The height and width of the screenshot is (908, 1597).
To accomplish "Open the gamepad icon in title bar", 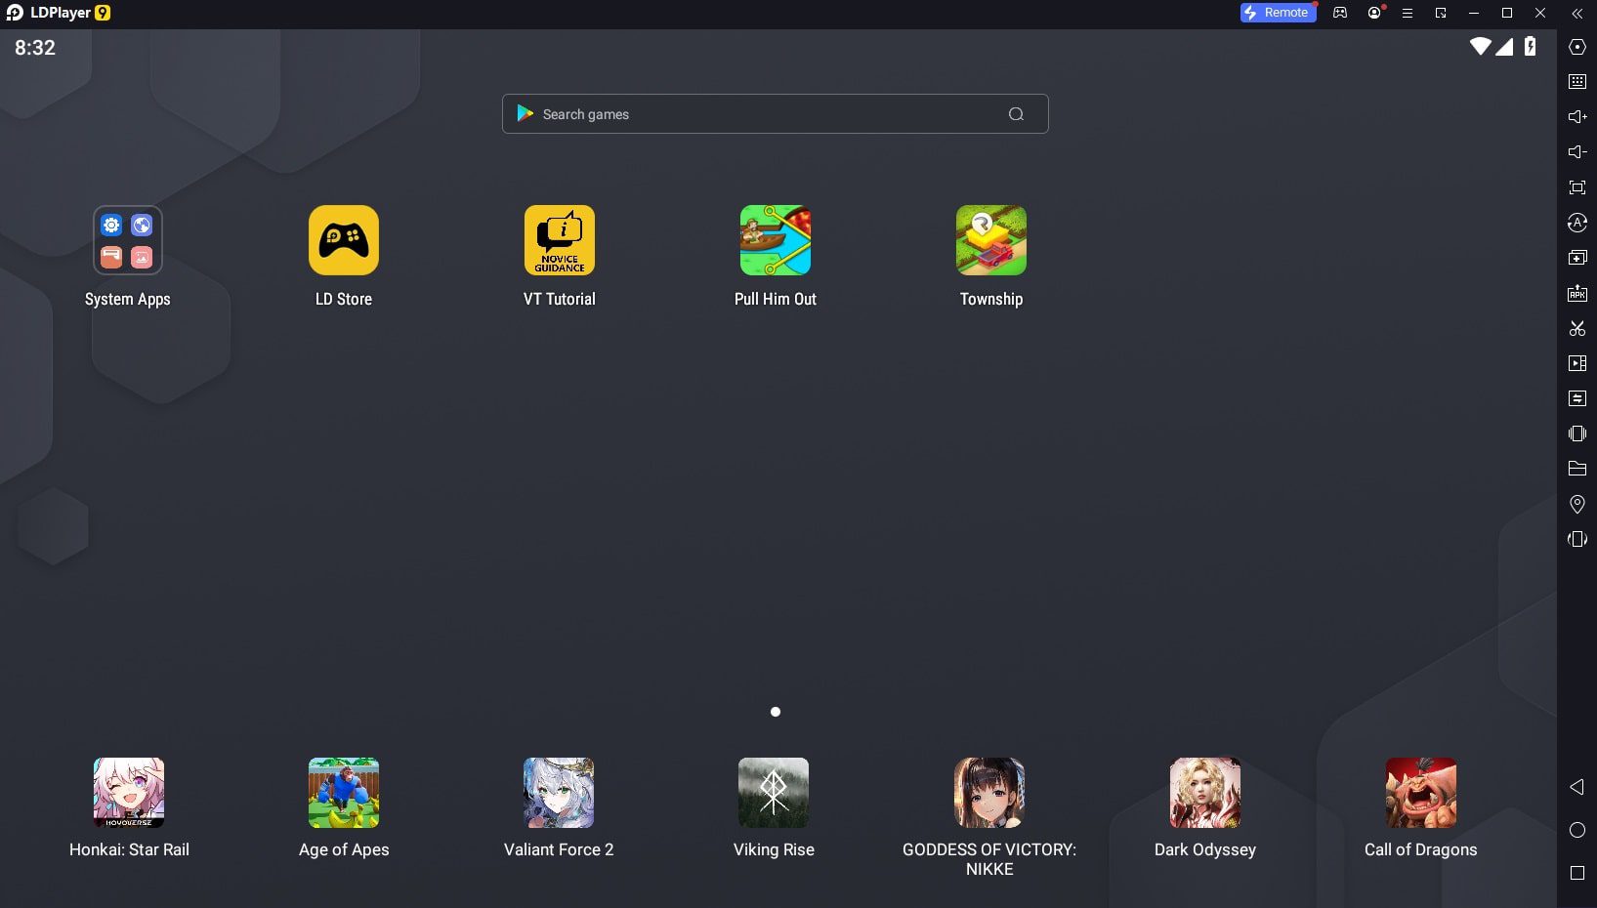I will pos(1340,13).
